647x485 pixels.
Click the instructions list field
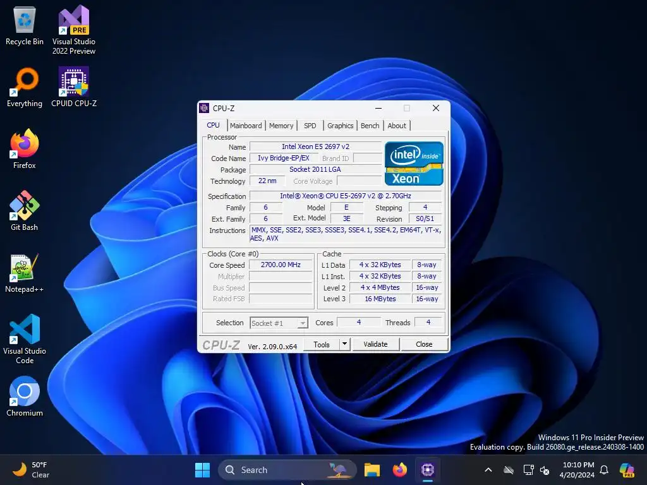[346, 234]
